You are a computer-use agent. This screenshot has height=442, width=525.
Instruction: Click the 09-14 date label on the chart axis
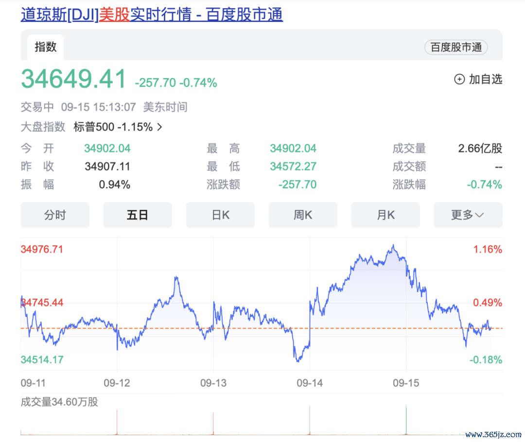point(310,383)
